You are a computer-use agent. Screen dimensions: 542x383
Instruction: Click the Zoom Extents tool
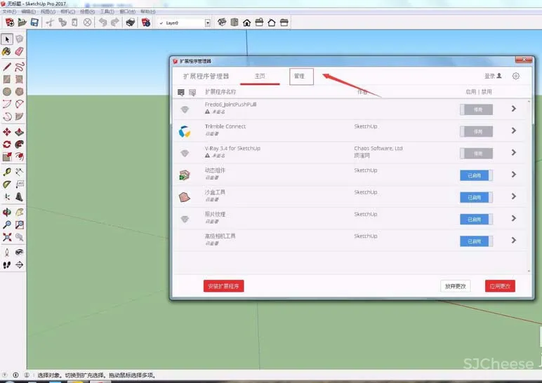(7, 237)
